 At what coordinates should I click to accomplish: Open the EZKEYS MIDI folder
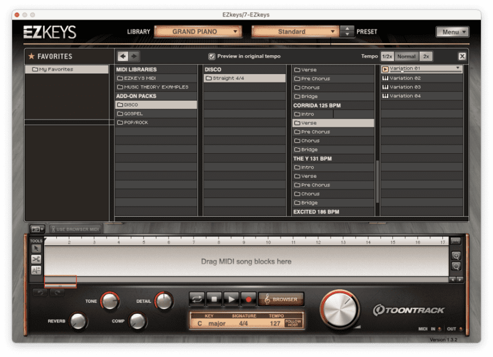tap(156, 78)
